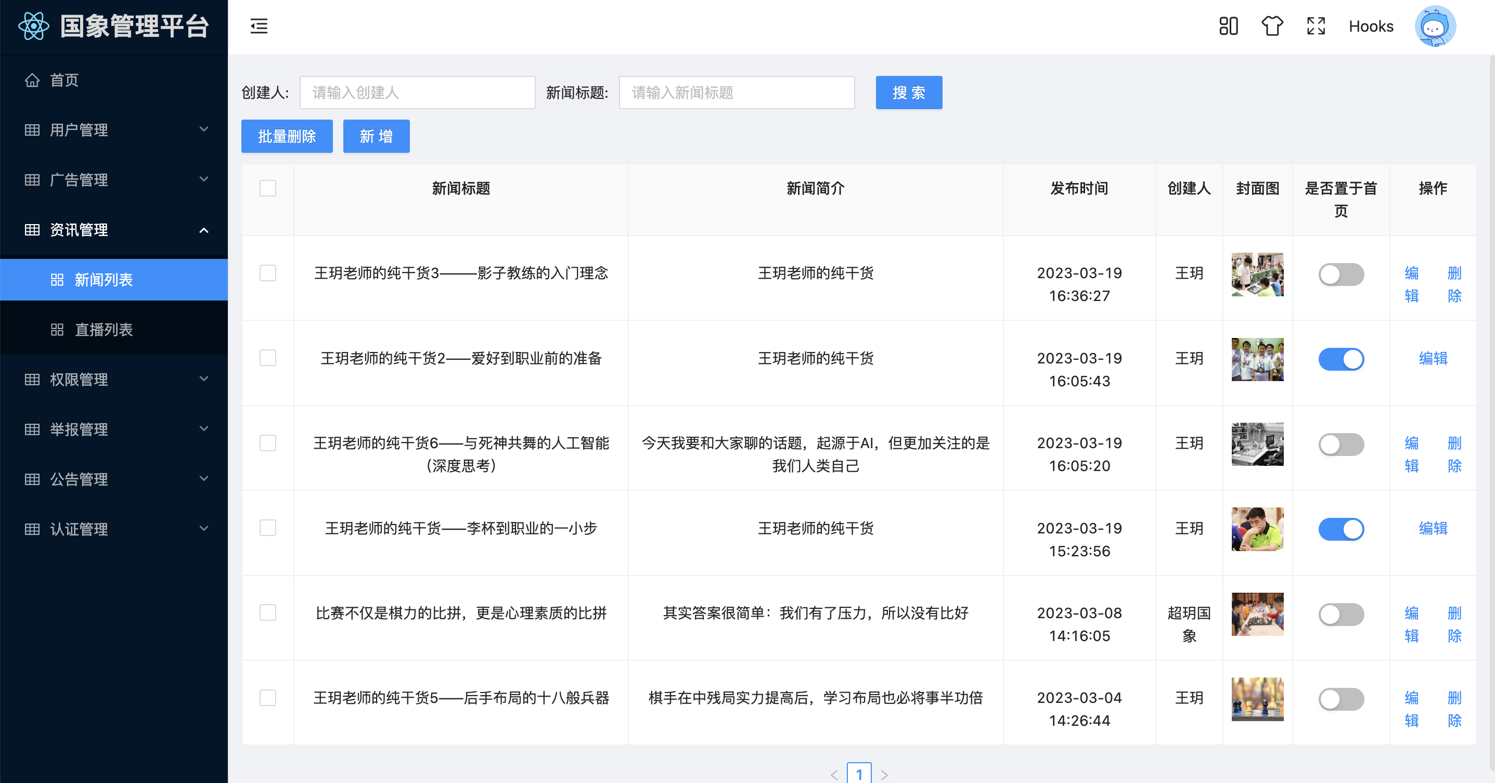This screenshot has height=783, width=1495.
Task: Check the select-all checkbox in table header
Action: pos(267,188)
